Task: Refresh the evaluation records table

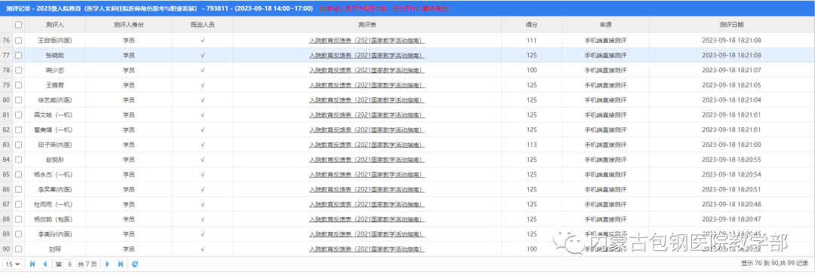Action: coord(135,264)
